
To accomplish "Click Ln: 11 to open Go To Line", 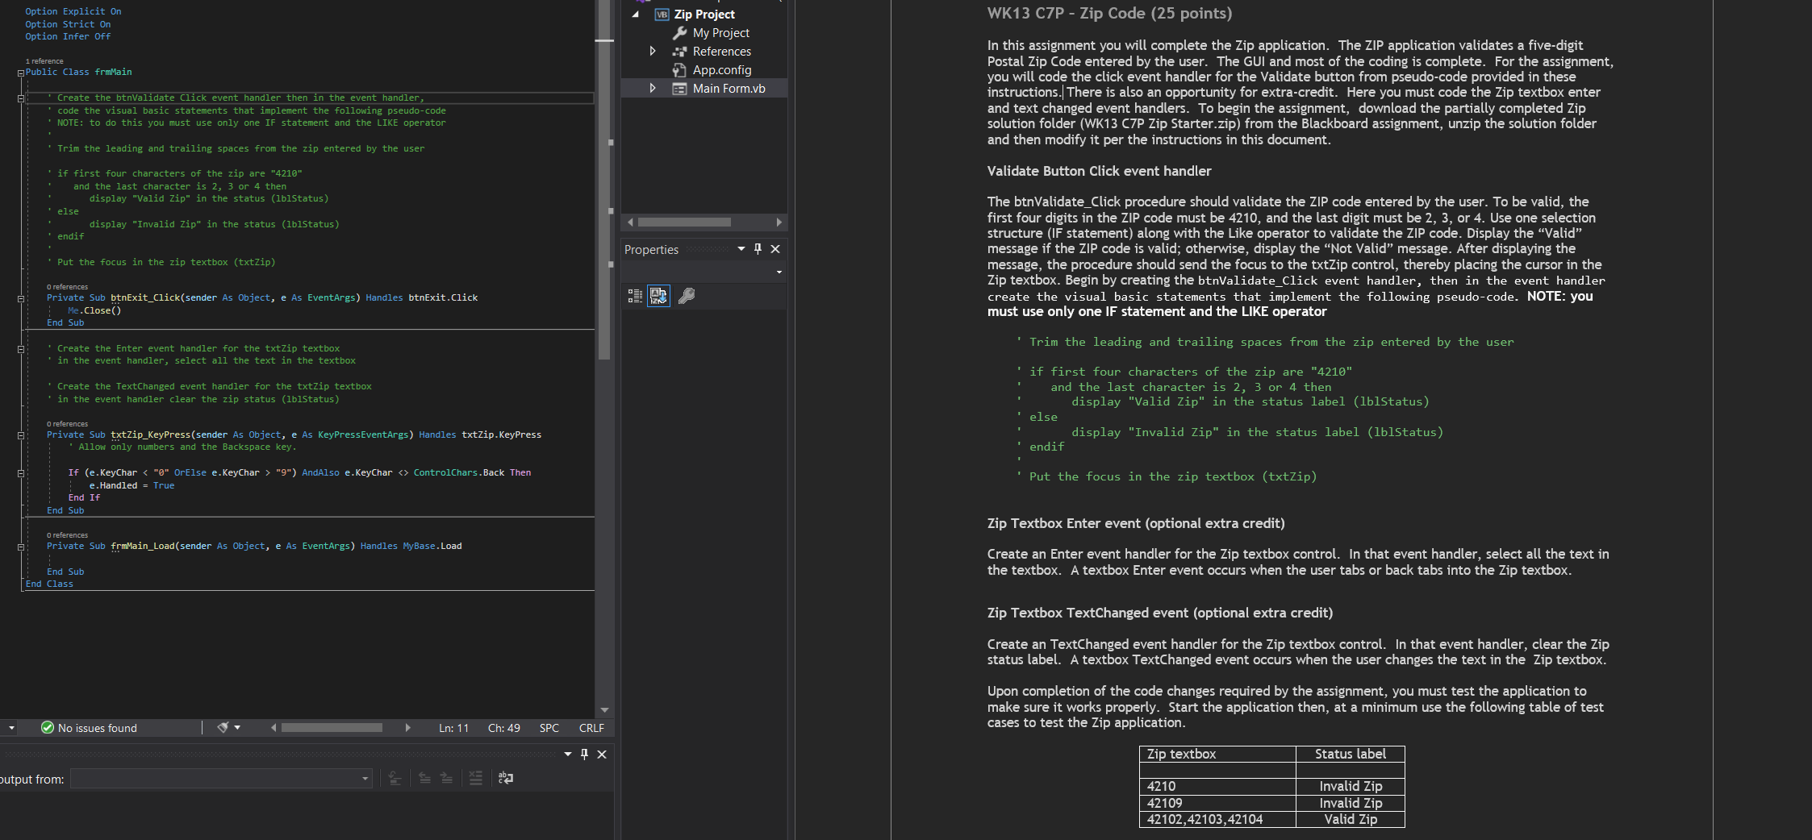I will point(453,727).
